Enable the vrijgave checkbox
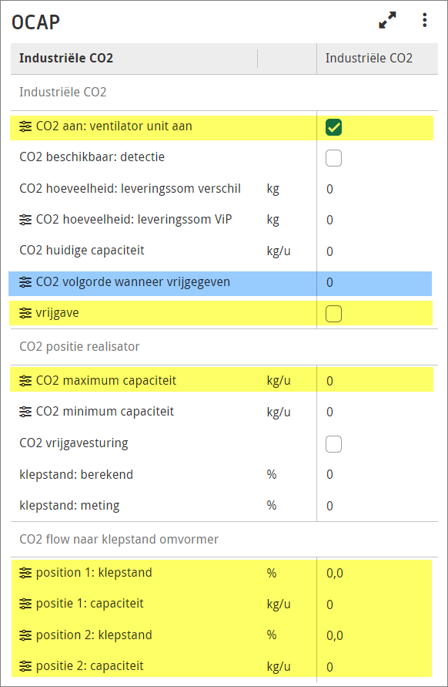Image resolution: width=448 pixels, height=687 pixels. [333, 314]
